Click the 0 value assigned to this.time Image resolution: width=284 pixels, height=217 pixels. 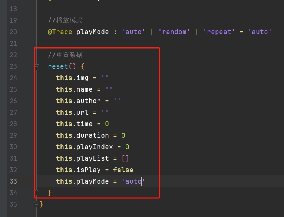pos(107,124)
